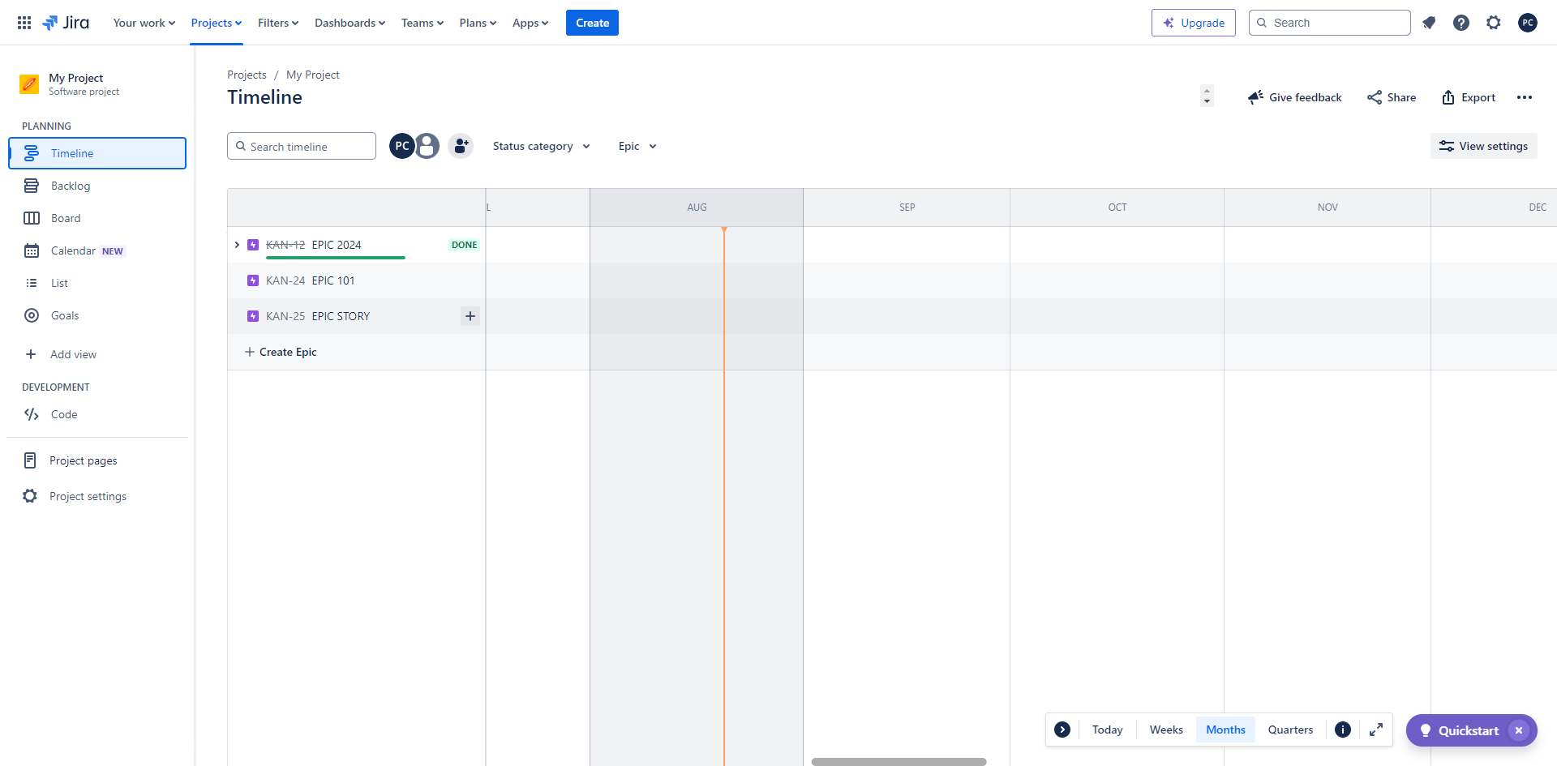Open the app switcher grid icon
The height and width of the screenshot is (766, 1557).
pos(24,23)
